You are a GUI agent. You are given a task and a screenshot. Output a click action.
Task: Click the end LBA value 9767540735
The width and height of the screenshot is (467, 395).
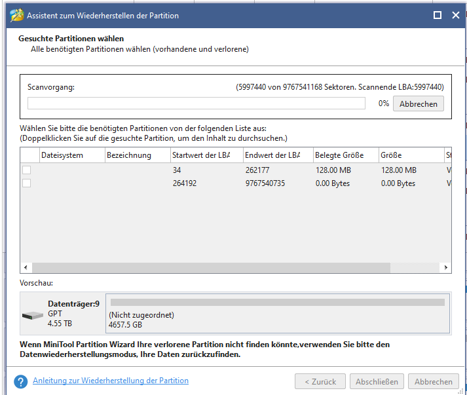point(265,183)
